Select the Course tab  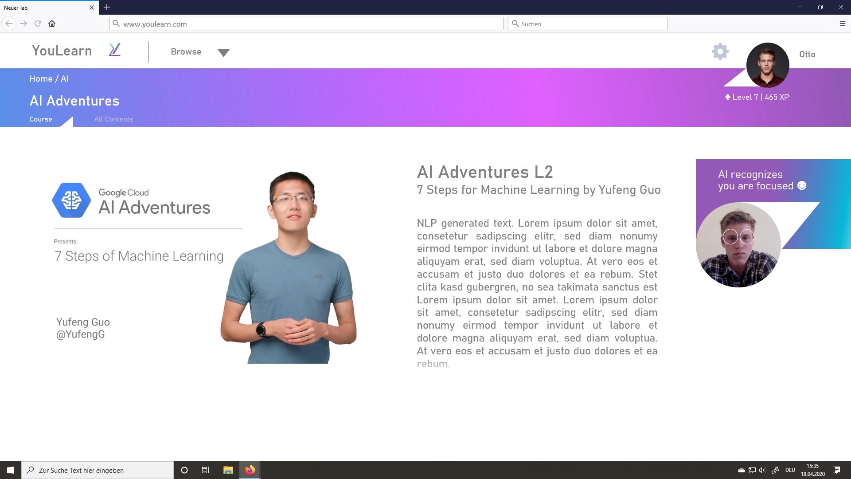tap(41, 119)
